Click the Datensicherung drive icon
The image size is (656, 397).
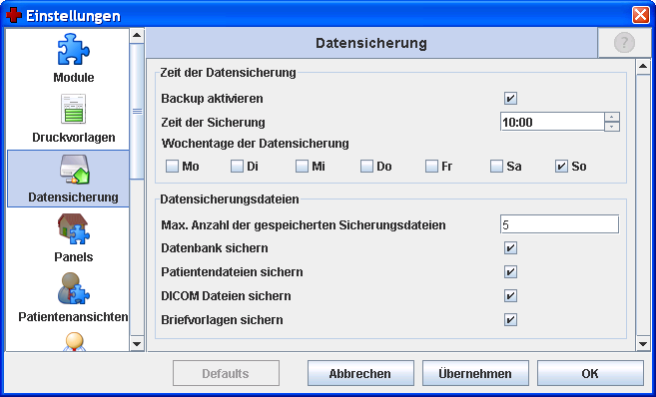pyautogui.click(x=74, y=170)
